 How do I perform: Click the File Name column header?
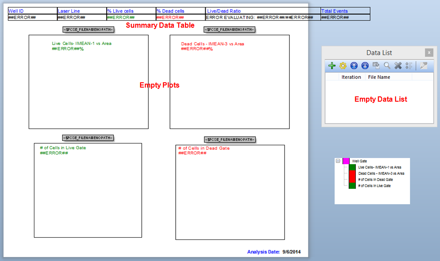click(379, 77)
